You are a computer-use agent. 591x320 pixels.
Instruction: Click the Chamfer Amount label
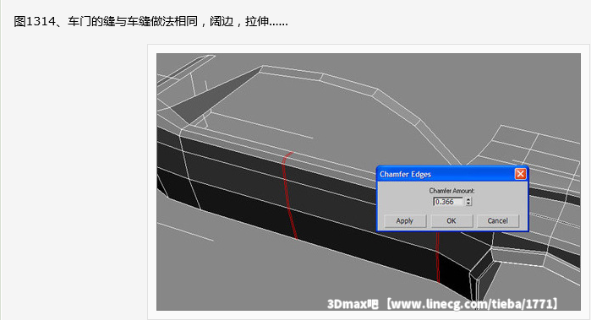tap(451, 191)
